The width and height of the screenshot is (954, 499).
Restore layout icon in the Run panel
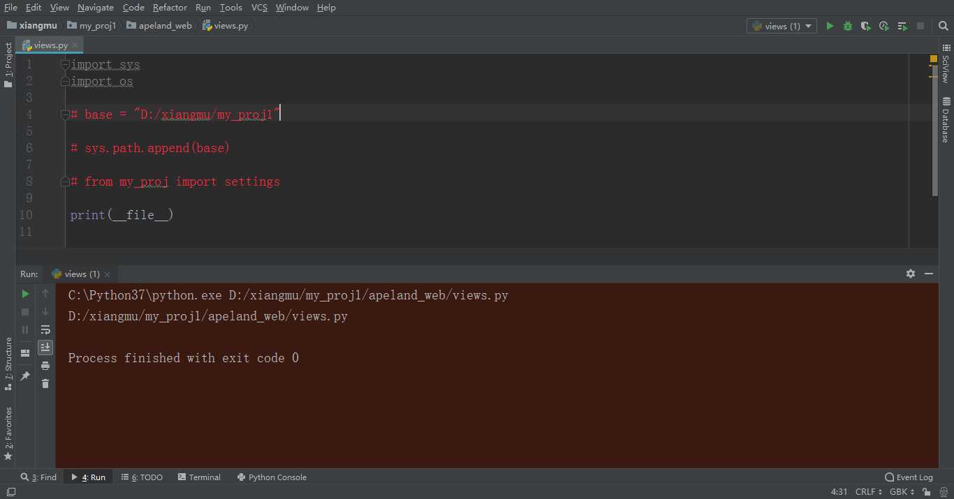click(x=26, y=353)
